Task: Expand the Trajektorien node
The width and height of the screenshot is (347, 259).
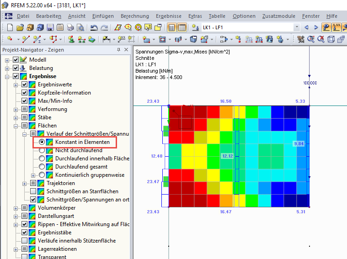Action: point(25,184)
